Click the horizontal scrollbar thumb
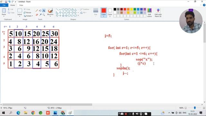 (47, 104)
